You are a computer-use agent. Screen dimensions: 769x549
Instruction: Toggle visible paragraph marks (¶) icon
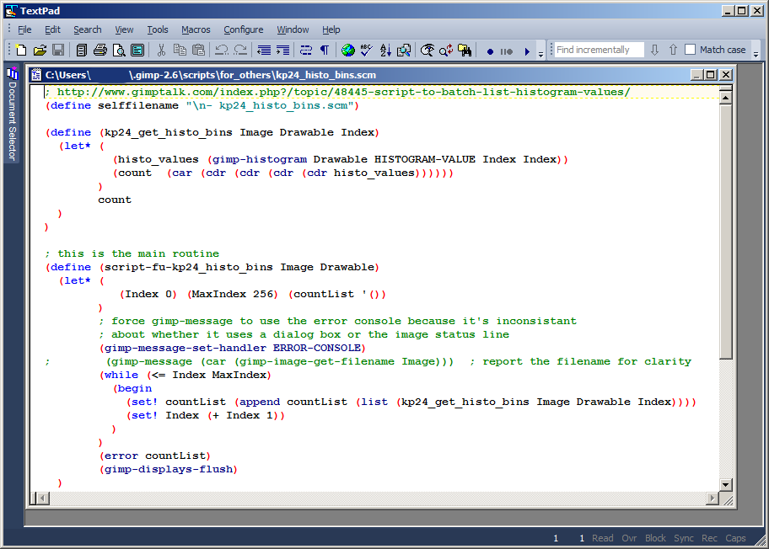coord(325,50)
